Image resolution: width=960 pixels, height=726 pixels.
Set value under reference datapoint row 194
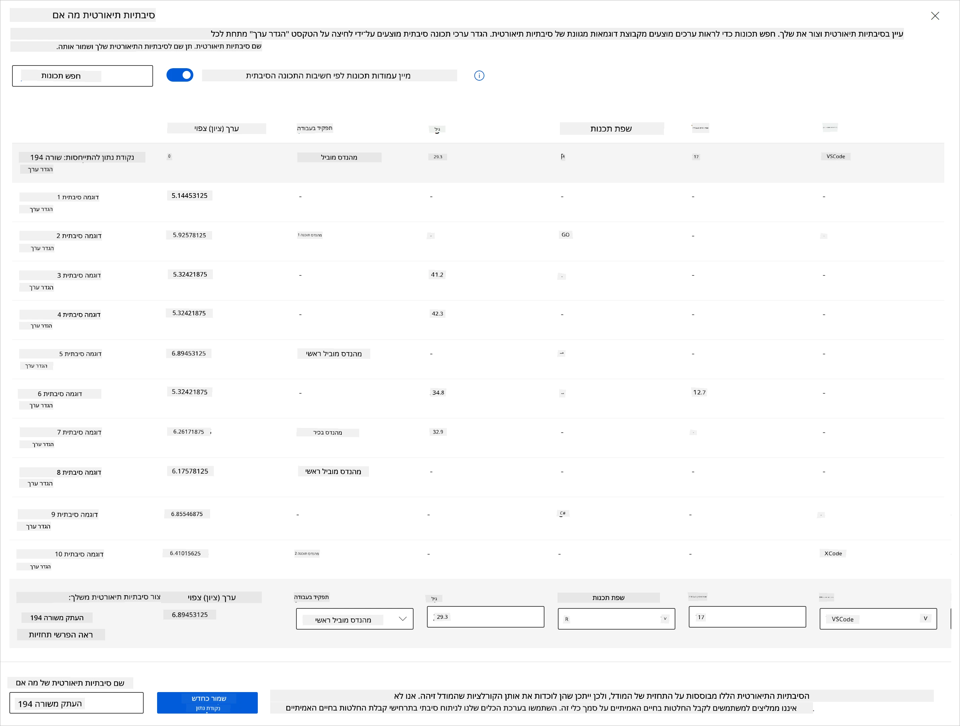pyautogui.click(x=40, y=169)
